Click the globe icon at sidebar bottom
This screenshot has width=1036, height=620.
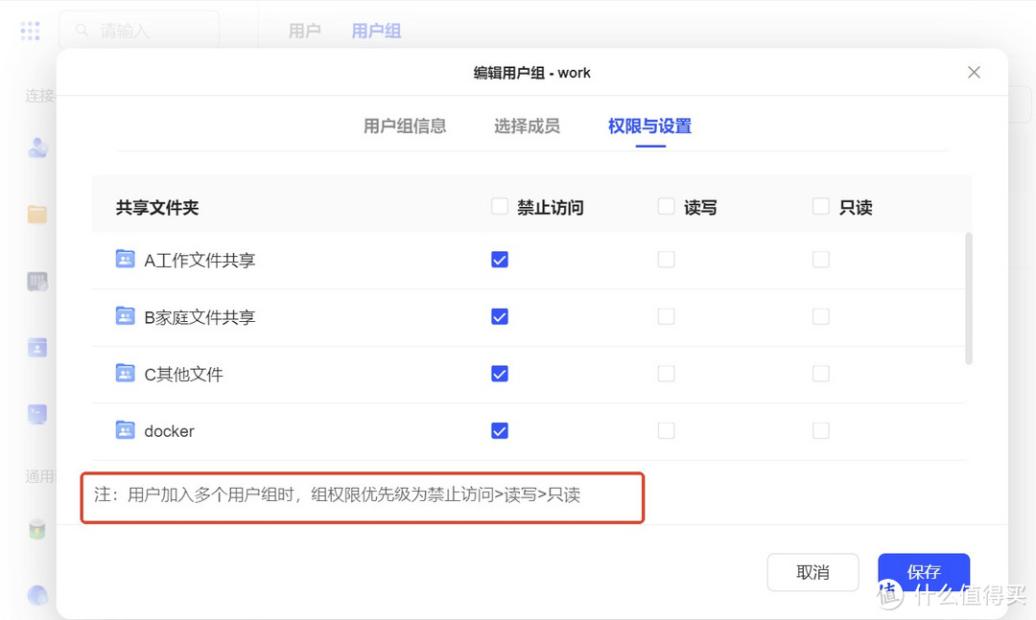(37, 595)
